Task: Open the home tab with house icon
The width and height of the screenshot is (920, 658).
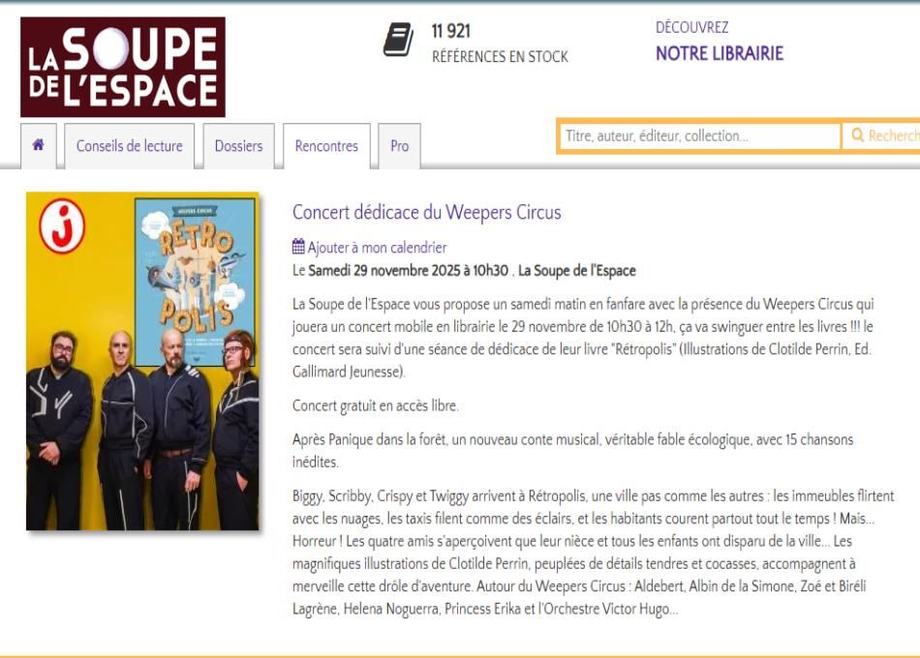Action: coord(39,145)
